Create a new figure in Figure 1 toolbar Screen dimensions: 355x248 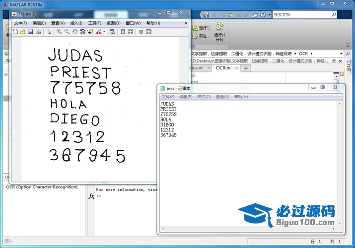15,32
